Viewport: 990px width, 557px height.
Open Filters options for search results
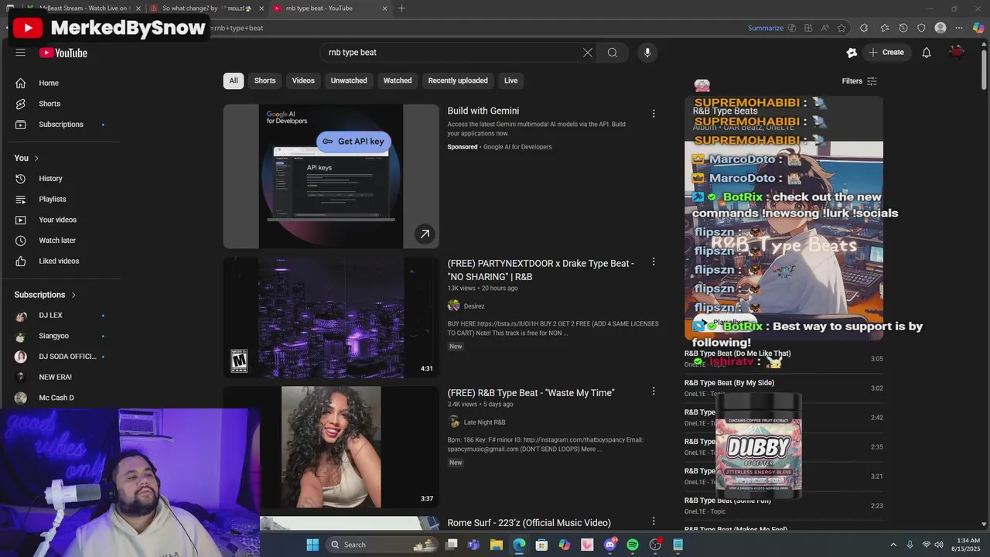click(859, 81)
